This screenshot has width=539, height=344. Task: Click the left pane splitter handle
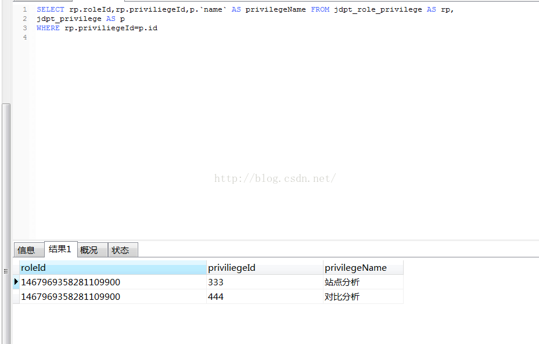pyautogui.click(x=6, y=271)
